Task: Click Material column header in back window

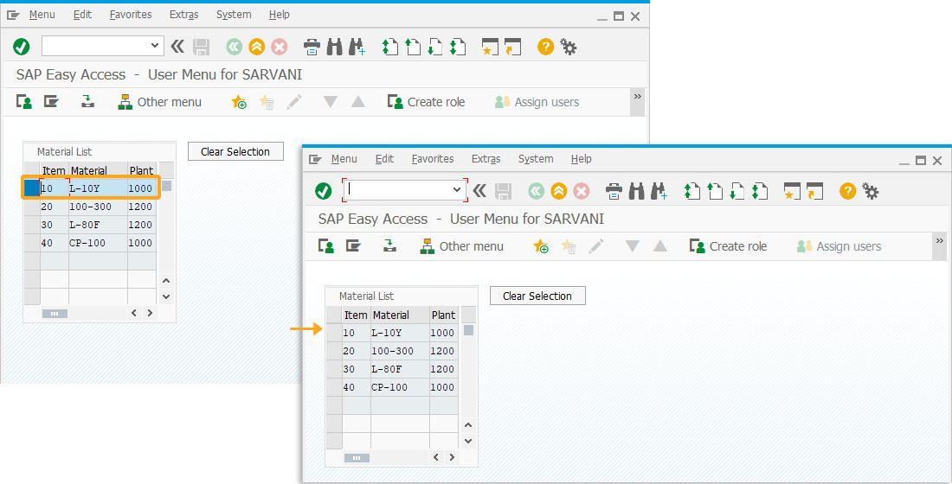Action: click(x=98, y=170)
